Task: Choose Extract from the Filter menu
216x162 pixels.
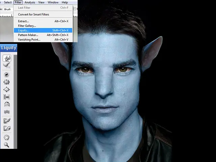Action: (23, 21)
